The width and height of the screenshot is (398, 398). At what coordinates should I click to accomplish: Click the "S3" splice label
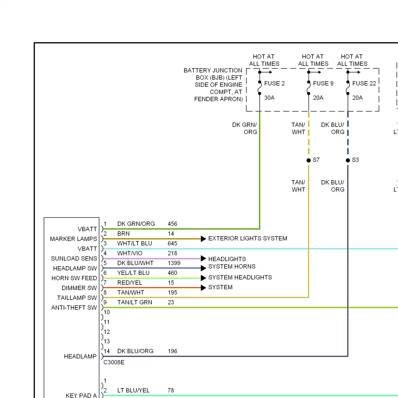click(355, 160)
